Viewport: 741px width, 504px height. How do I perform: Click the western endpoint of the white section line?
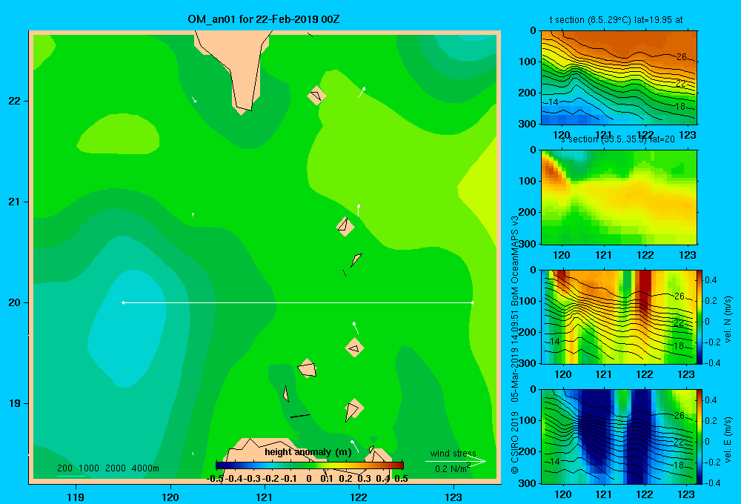click(x=123, y=302)
